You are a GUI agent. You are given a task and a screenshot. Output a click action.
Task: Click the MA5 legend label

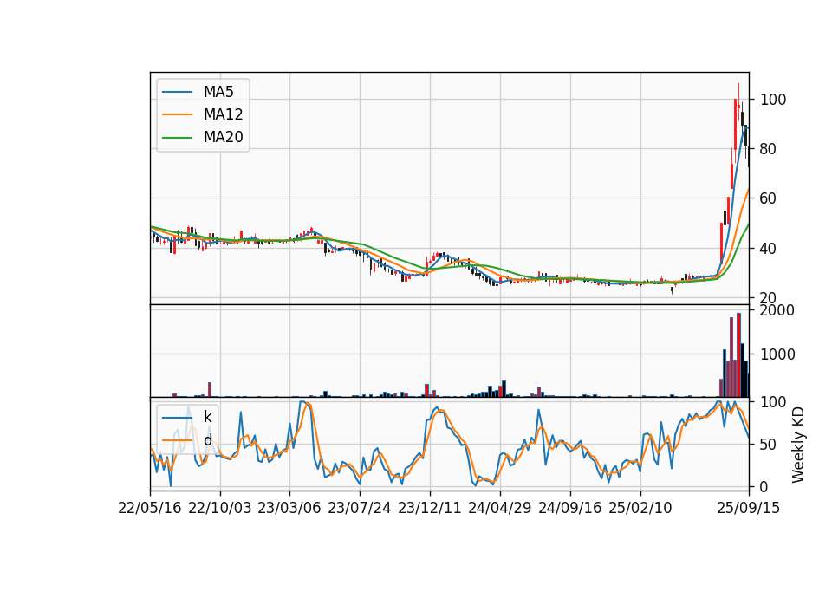(218, 92)
